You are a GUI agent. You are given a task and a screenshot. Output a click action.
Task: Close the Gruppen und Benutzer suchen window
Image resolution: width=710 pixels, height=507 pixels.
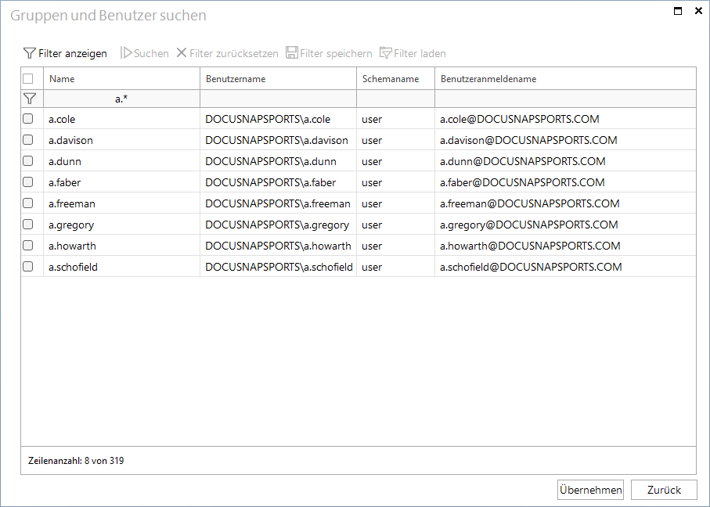click(x=698, y=11)
